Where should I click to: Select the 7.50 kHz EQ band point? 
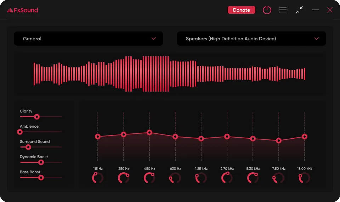tap(279, 141)
